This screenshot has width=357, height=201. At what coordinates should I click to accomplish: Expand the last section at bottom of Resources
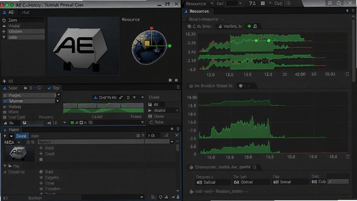(x=191, y=192)
